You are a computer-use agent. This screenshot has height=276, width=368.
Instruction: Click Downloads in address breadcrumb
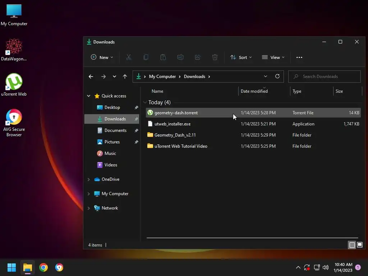pos(194,77)
